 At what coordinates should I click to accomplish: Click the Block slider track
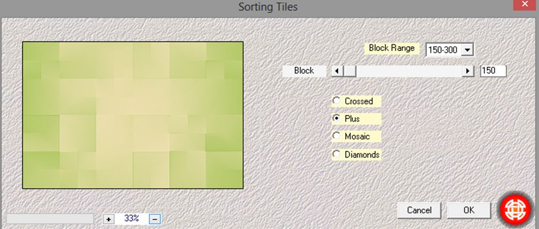(x=409, y=71)
